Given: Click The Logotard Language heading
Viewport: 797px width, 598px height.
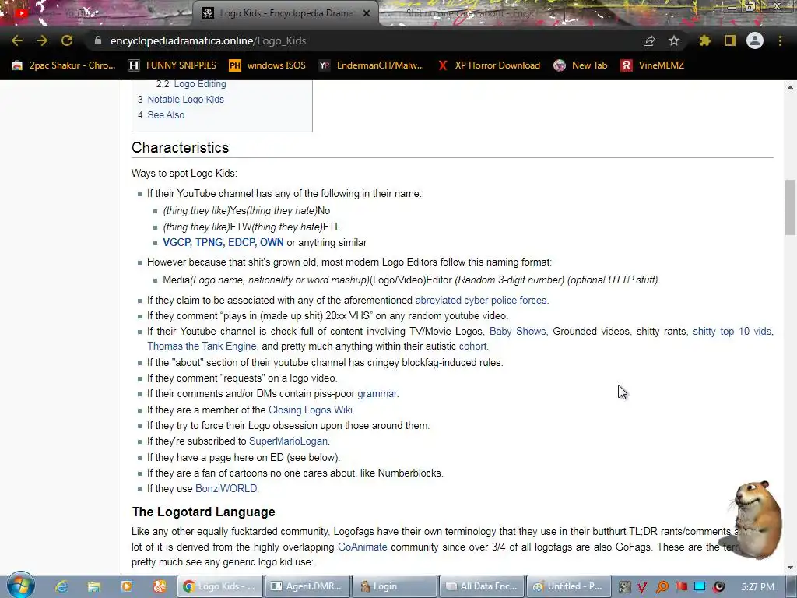Looking at the screenshot, I should [203, 512].
